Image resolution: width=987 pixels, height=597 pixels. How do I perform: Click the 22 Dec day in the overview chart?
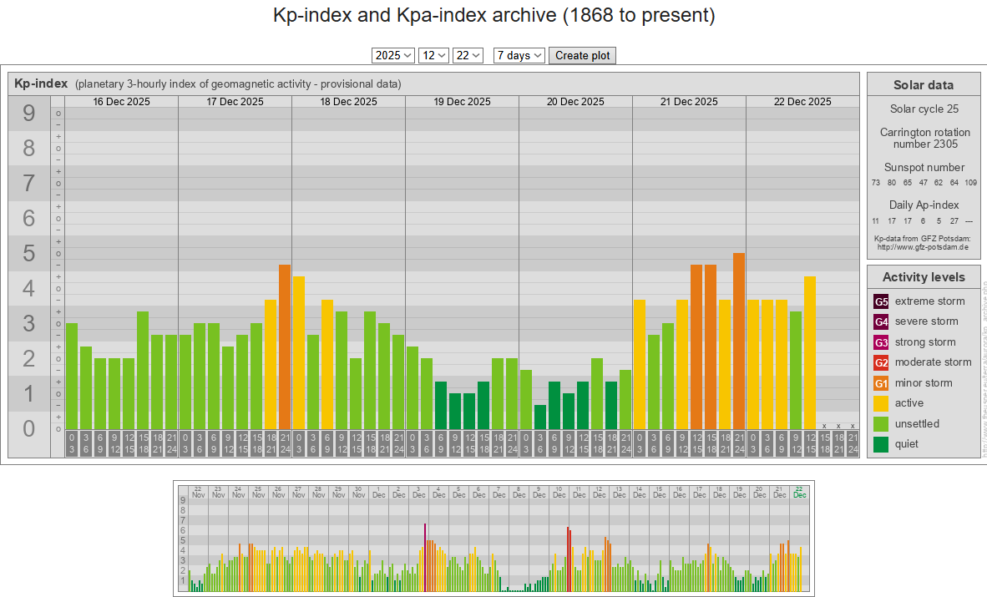[x=799, y=492]
